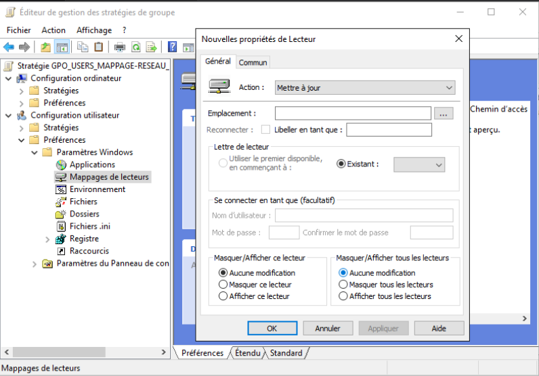The height and width of the screenshot is (376, 539).
Task: Click the Environnement icon in tree
Action: 61,189
